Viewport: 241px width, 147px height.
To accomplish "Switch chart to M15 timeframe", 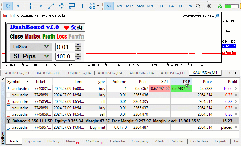I will coord(130,6).
